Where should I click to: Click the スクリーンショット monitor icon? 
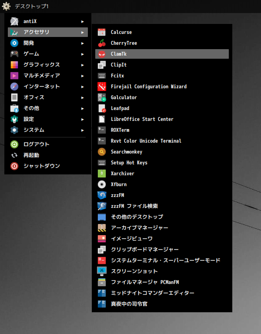pyautogui.click(x=102, y=271)
